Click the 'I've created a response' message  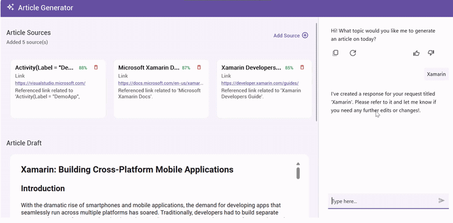[384, 102]
